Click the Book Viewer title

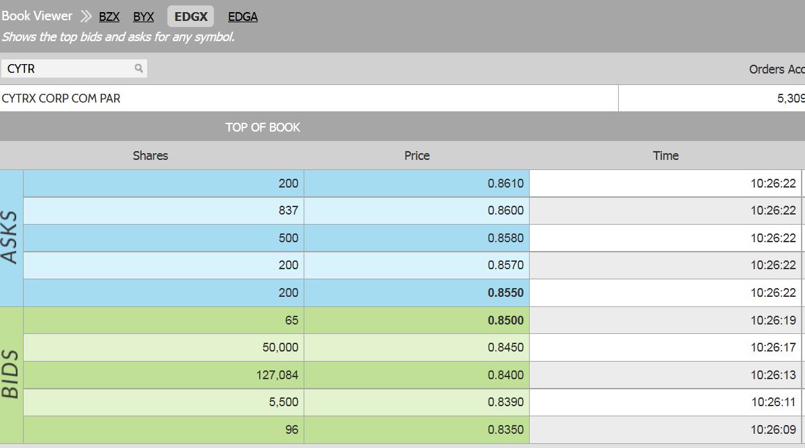(x=37, y=16)
